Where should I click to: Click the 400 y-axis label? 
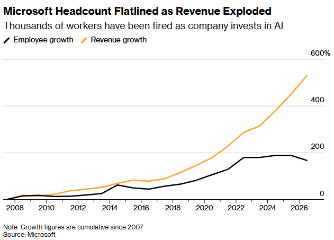pos(318,100)
